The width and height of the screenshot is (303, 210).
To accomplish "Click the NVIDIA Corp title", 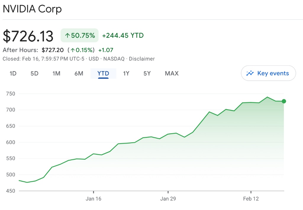I will [x=32, y=9].
